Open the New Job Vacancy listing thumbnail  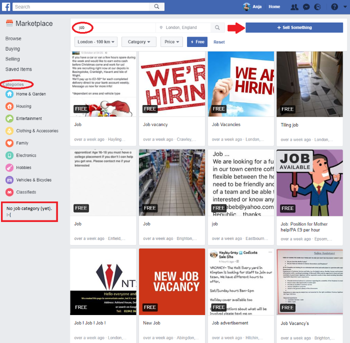click(x=172, y=281)
